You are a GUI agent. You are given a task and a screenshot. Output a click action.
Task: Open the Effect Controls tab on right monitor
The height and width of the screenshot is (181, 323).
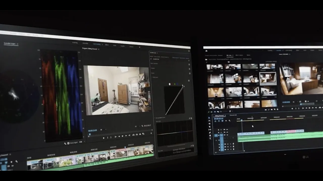coord(239,55)
